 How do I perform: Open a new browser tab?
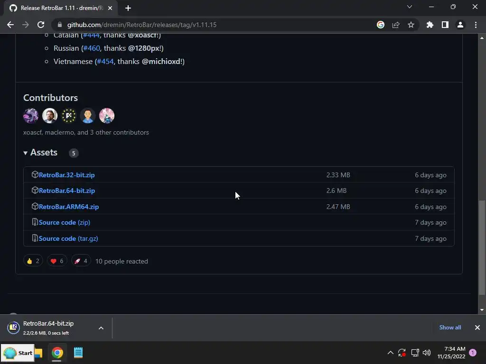coord(128,8)
